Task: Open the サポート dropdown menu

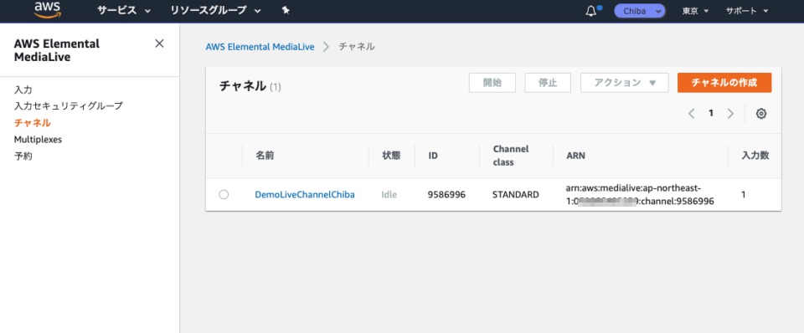Action: (747, 11)
